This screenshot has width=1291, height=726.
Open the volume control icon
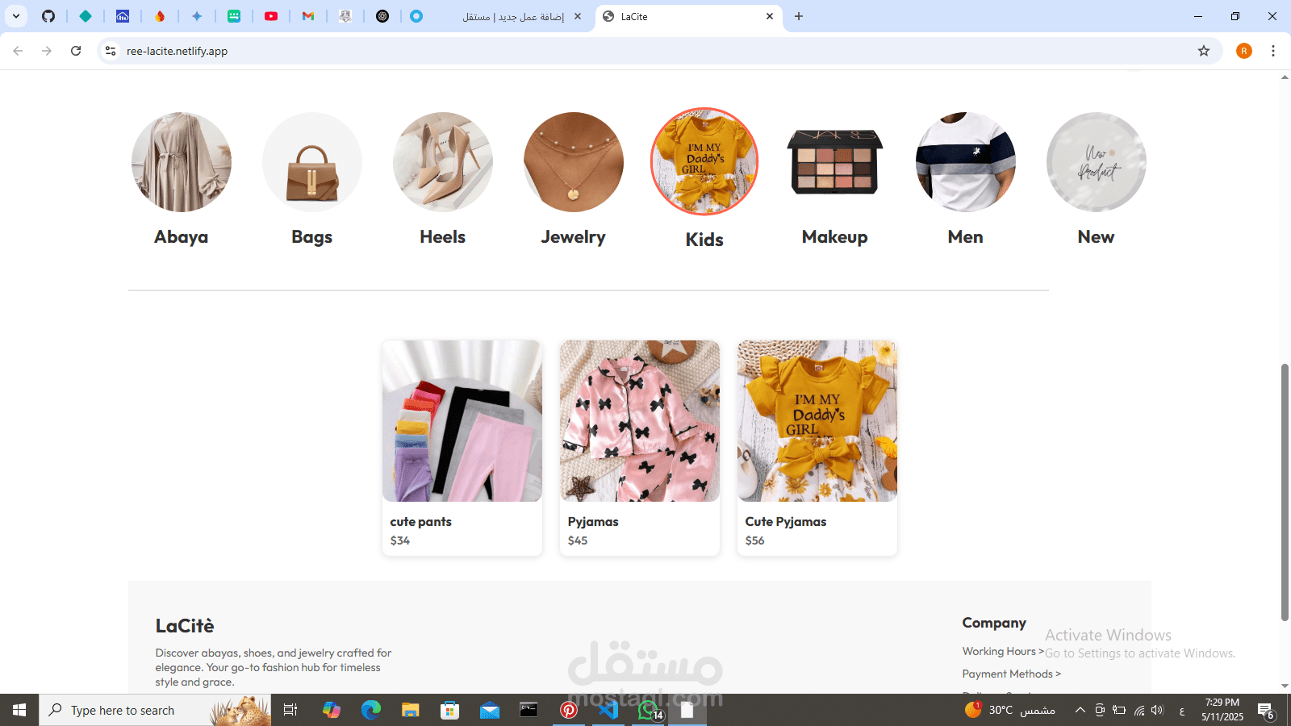[1158, 710]
